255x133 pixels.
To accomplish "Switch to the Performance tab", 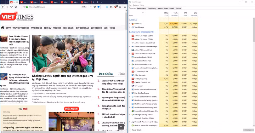I will pyautogui.click(x=142, y=9).
